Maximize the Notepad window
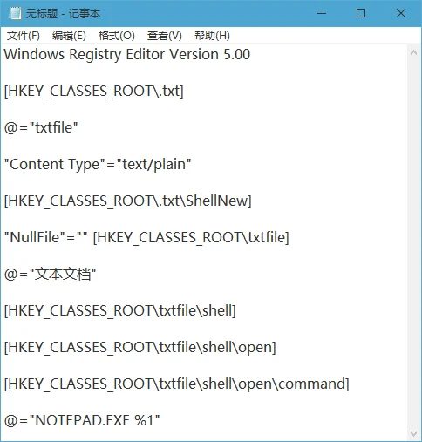This screenshot has width=422, height=442. click(361, 13)
